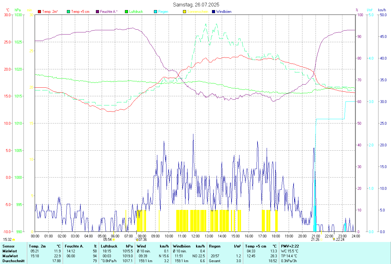Click the green Temp +5 cm legend square
Viewport: 391px width, 264px height.
click(x=68, y=12)
